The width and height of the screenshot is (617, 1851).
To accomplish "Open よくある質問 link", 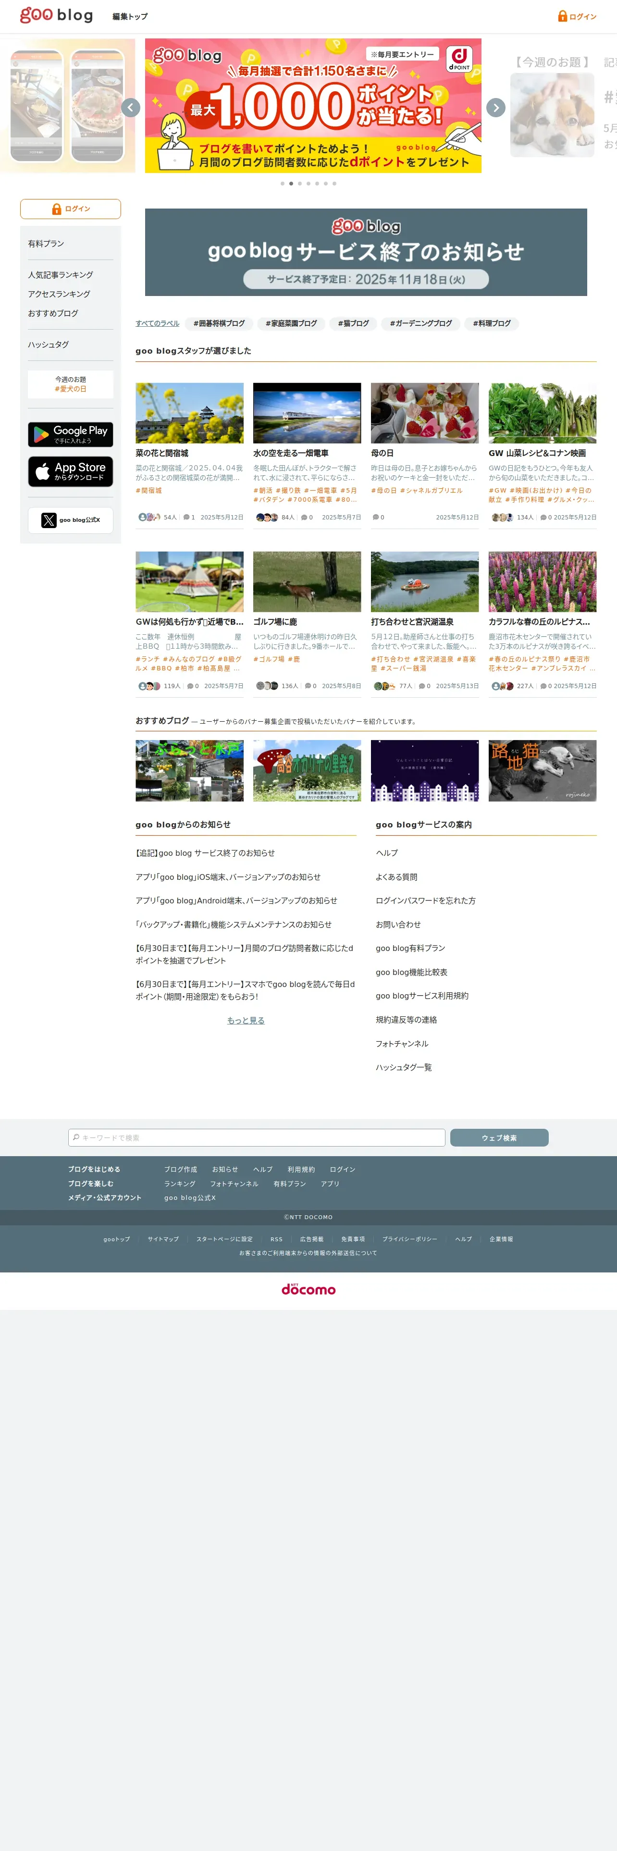I will coord(396,877).
